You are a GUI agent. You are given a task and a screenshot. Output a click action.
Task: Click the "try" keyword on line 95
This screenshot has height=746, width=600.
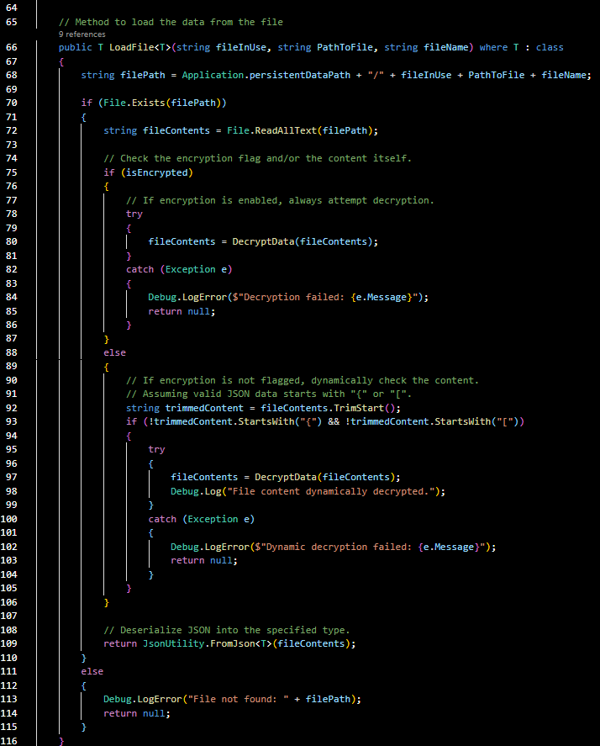[156, 449]
